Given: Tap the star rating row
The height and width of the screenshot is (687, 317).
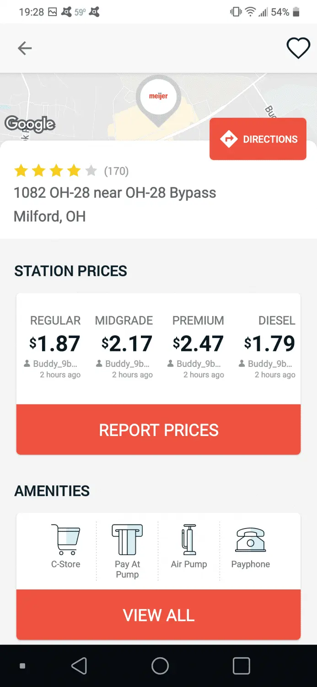Looking at the screenshot, I should pyautogui.click(x=55, y=171).
